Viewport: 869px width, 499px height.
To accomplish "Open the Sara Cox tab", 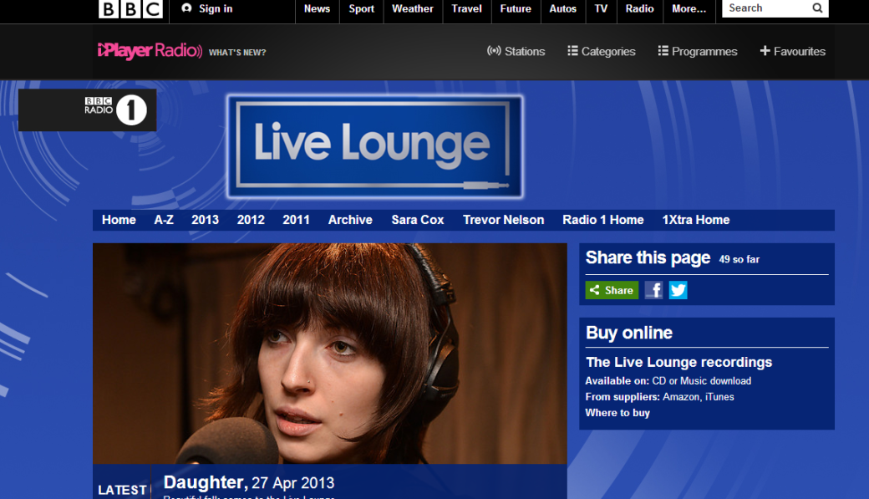I will pyautogui.click(x=417, y=220).
